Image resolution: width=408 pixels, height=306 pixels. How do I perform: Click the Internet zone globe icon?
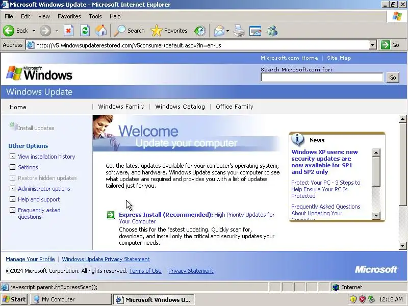(x=336, y=287)
